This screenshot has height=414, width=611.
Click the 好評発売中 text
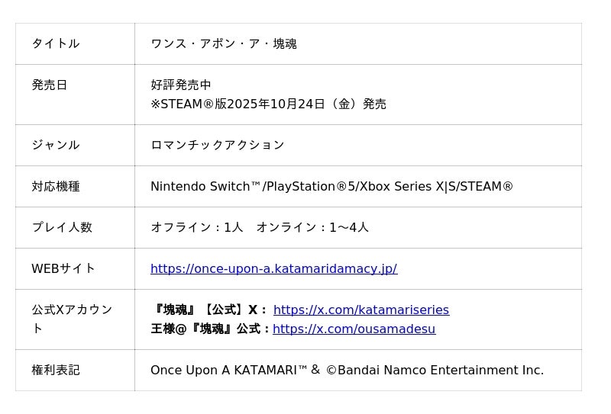coord(180,85)
